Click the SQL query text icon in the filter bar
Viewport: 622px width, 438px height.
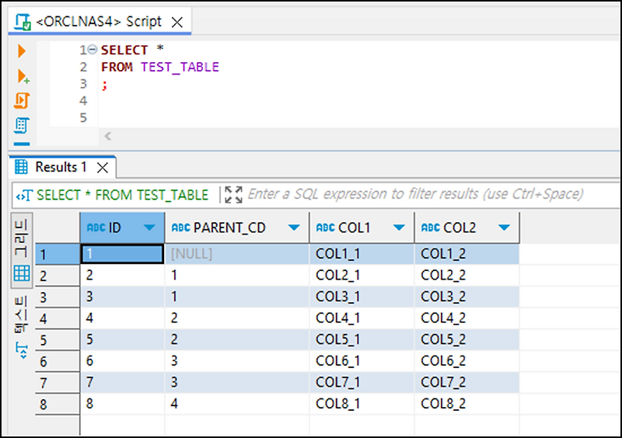(24, 195)
